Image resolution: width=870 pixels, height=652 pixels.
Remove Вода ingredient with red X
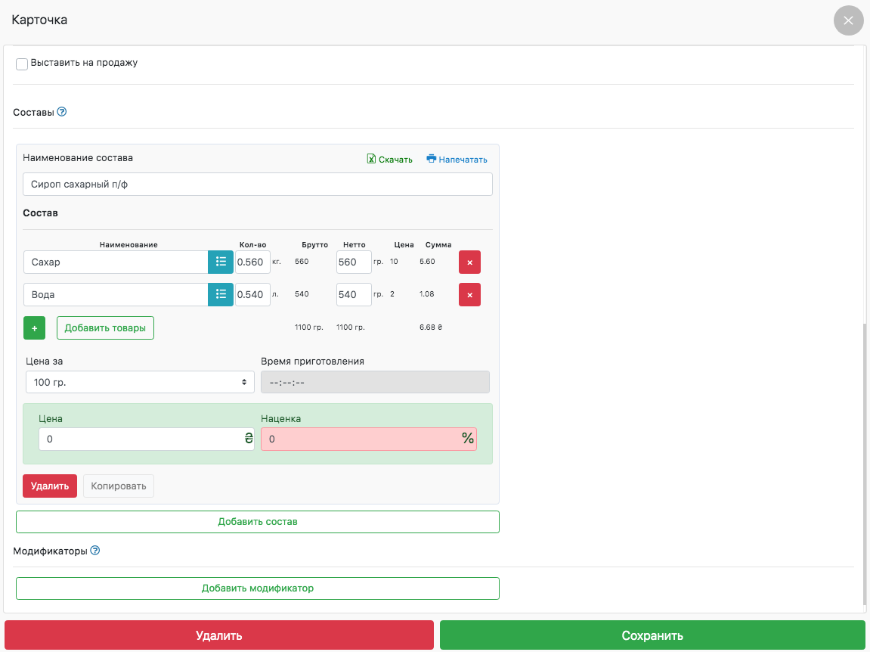coord(469,294)
